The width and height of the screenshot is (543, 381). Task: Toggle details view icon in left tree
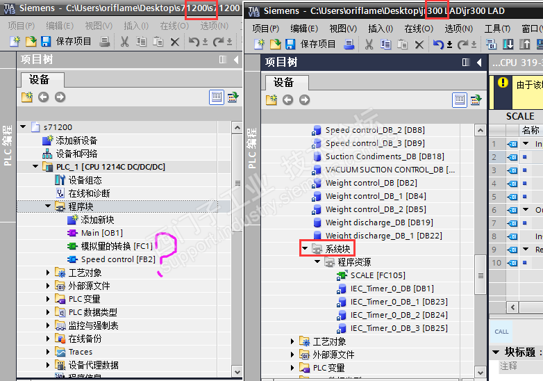[217, 97]
